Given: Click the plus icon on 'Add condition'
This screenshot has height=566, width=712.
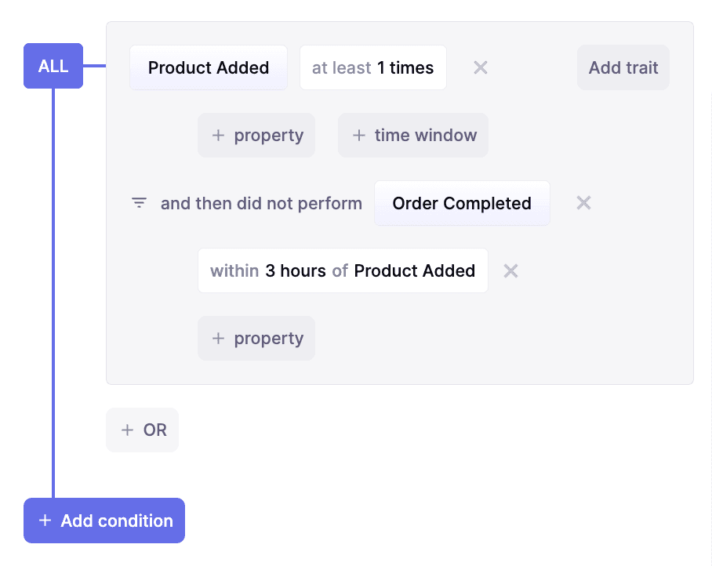Looking at the screenshot, I should pyautogui.click(x=45, y=521).
